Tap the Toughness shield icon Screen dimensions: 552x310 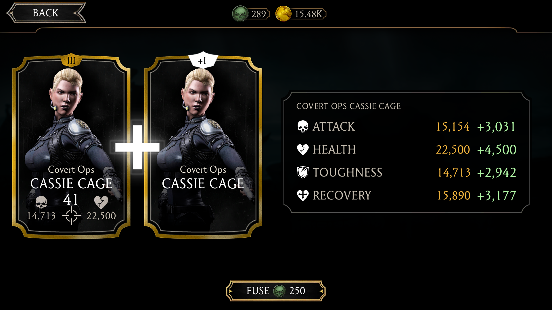[303, 172]
